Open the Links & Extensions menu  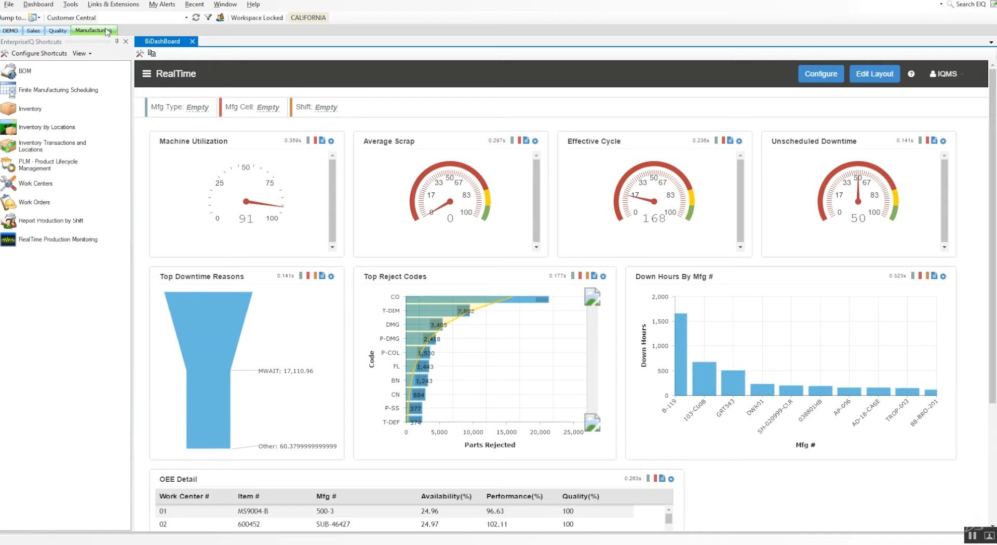pos(113,4)
